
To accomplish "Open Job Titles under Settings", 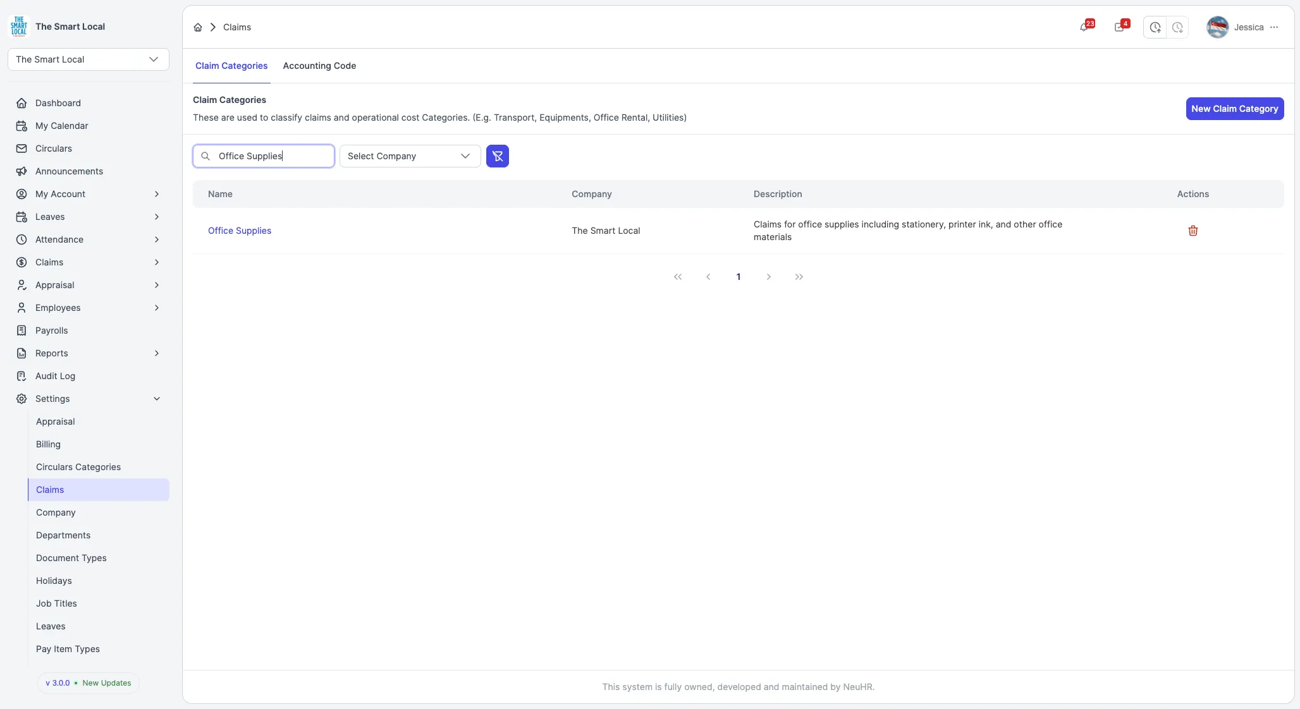I will [56, 603].
